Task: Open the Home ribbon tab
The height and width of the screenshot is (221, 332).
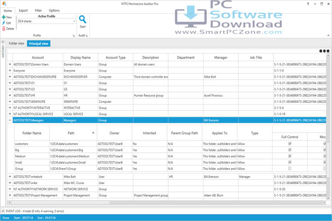Action: 8,11
